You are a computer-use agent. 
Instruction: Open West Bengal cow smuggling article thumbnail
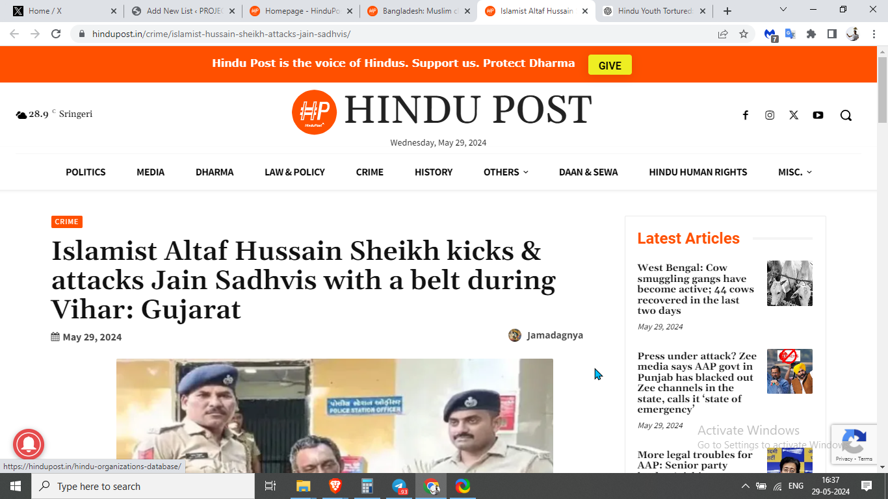click(790, 283)
